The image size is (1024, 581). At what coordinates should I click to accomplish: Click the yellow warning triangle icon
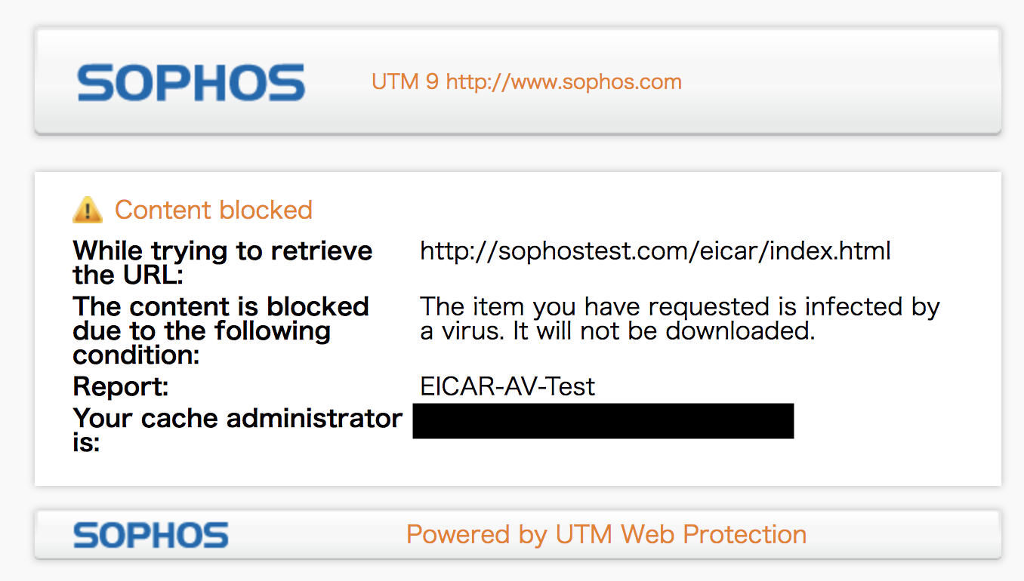click(87, 210)
